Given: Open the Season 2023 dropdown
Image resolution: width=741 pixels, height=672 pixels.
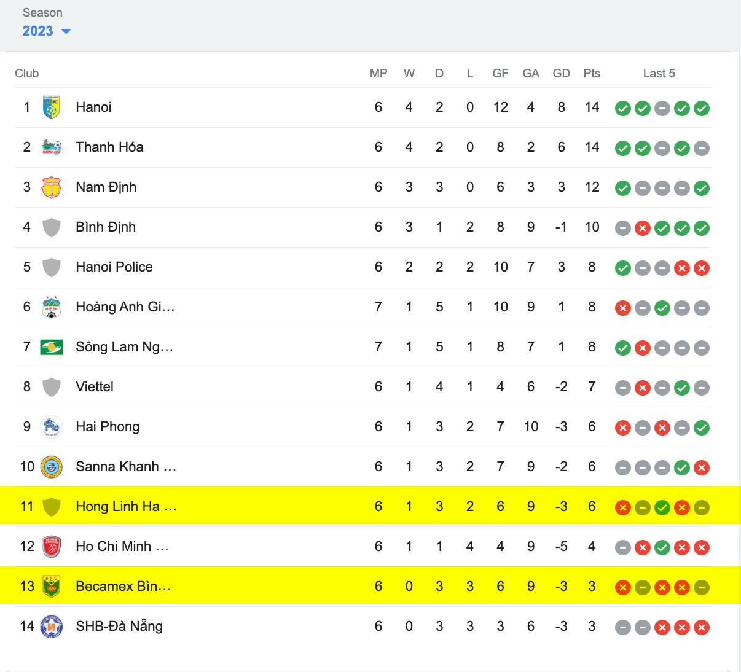Looking at the screenshot, I should point(47,31).
